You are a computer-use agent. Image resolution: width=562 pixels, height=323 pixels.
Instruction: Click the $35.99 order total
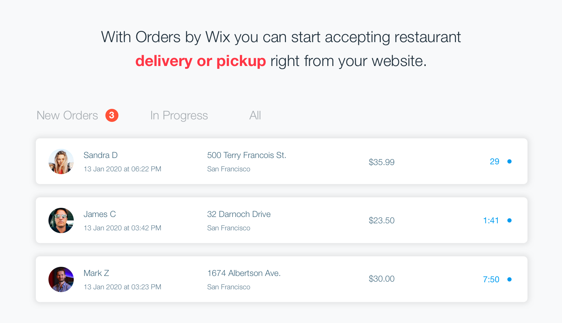[381, 162]
